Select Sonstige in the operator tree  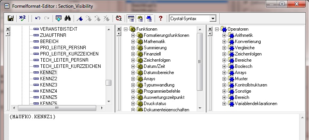[x=243, y=91]
